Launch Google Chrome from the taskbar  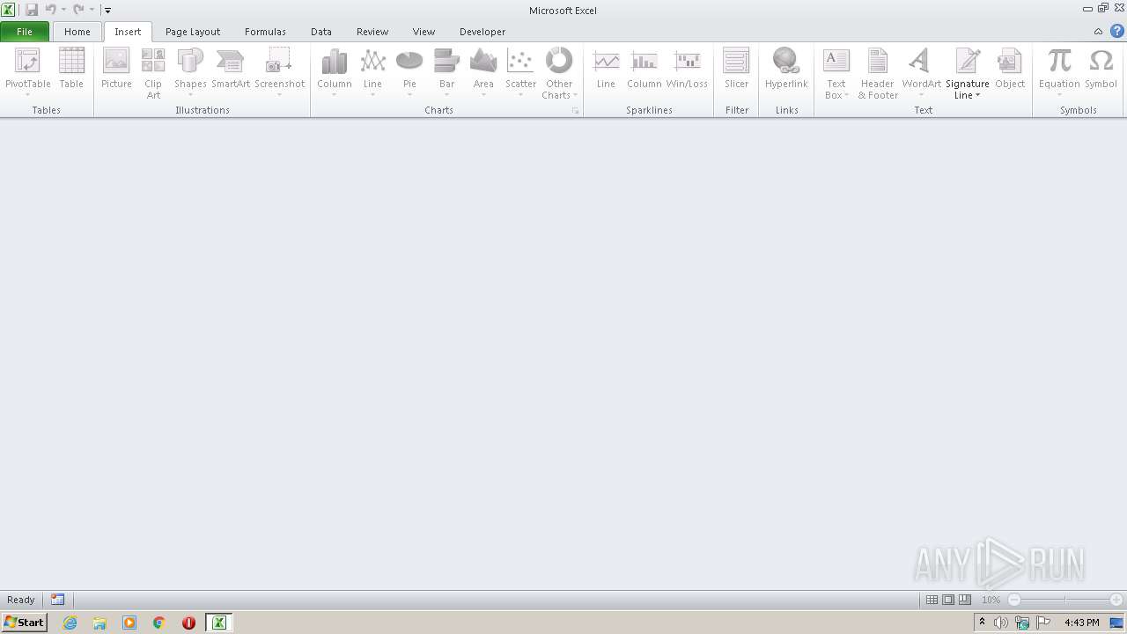(x=159, y=623)
